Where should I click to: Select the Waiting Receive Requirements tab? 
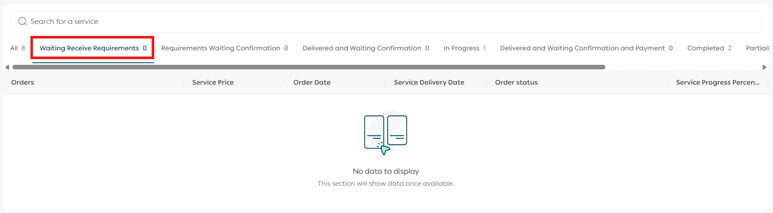(x=93, y=48)
